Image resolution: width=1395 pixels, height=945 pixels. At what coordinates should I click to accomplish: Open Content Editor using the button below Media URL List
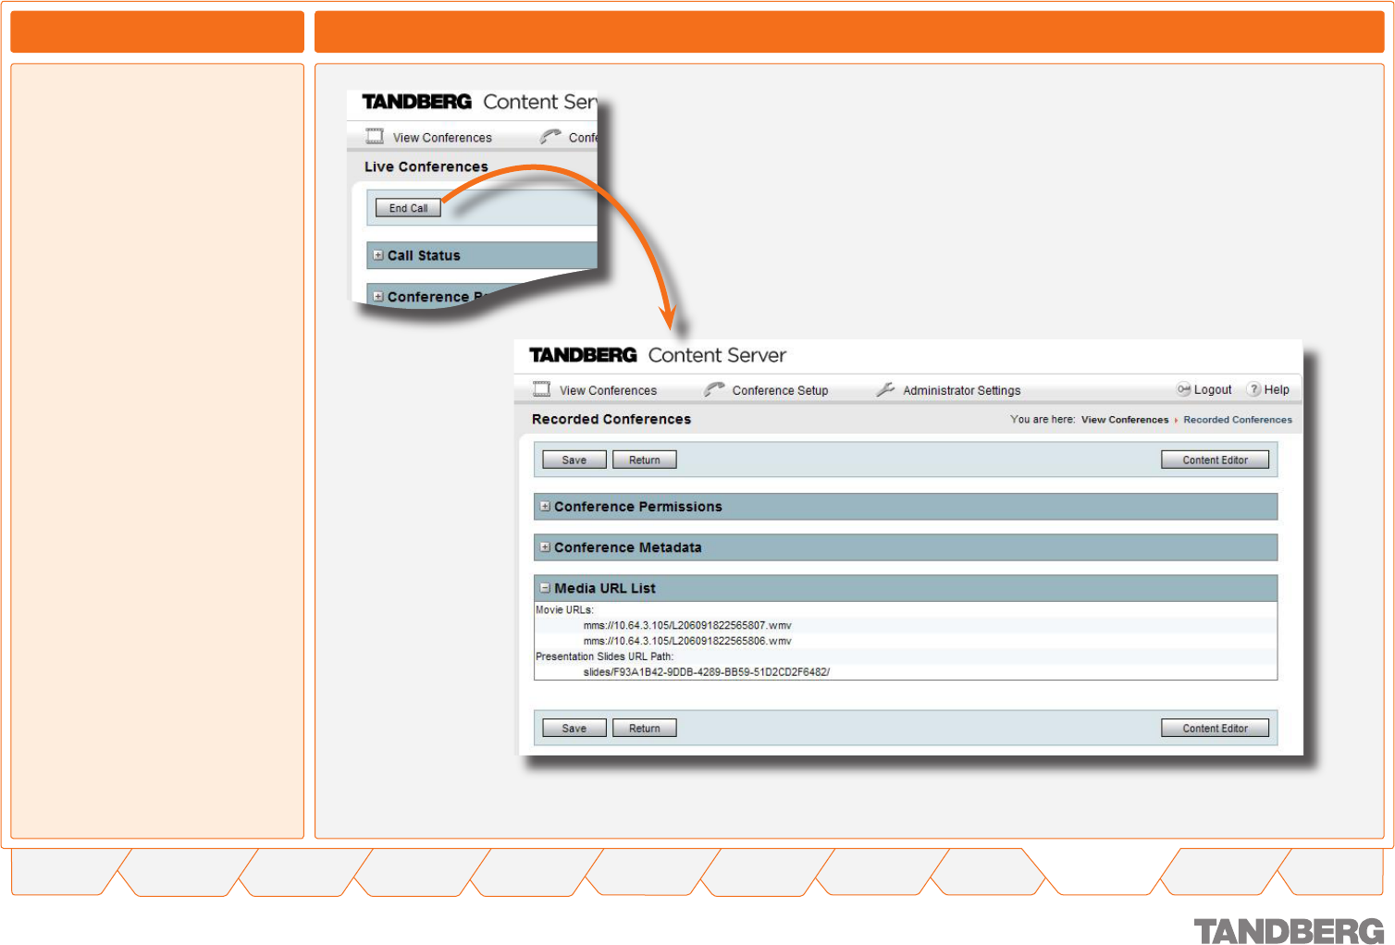pos(1215,728)
